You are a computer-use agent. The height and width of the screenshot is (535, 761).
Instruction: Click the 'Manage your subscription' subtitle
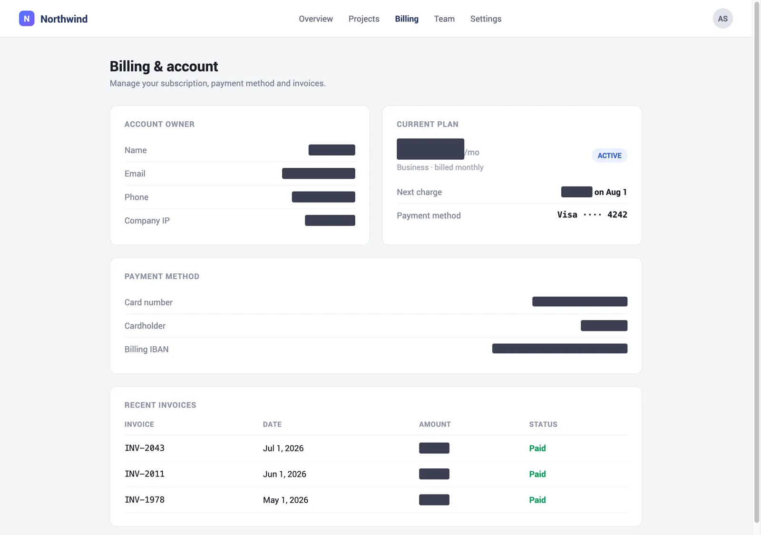[217, 83]
